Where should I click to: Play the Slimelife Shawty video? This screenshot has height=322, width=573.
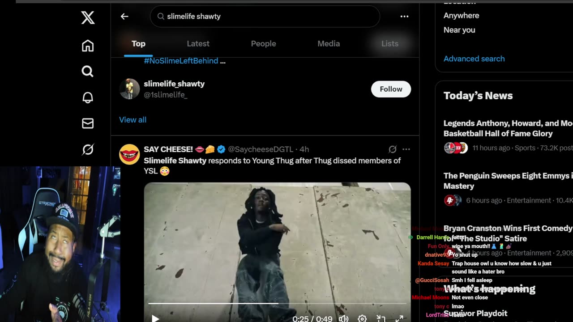[x=155, y=318]
